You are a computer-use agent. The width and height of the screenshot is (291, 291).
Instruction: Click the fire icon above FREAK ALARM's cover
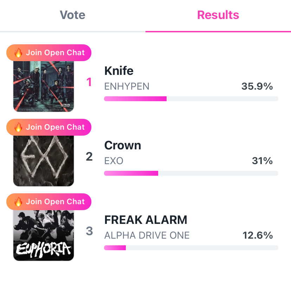(18, 202)
